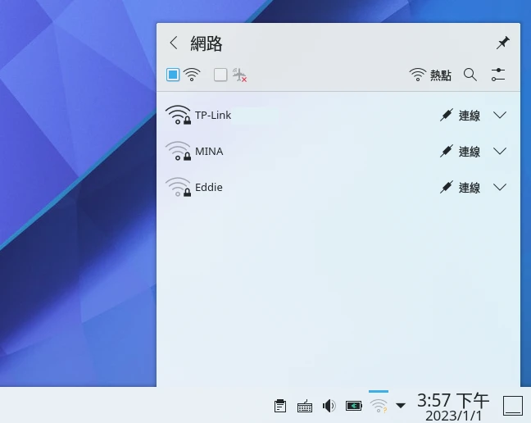The height and width of the screenshot is (423, 531).
Task: Click the back arrow in network panel
Action: click(173, 43)
